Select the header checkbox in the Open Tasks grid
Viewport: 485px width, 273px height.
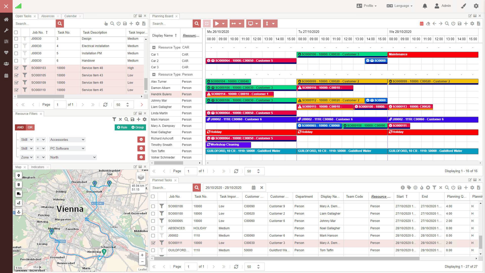tap(16, 32)
